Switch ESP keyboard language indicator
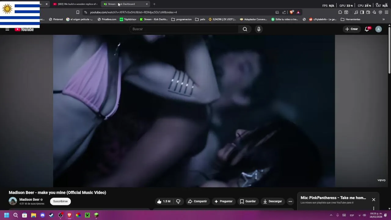Screen dimensions: 391x220 pyautogui.click(x=352, y=215)
